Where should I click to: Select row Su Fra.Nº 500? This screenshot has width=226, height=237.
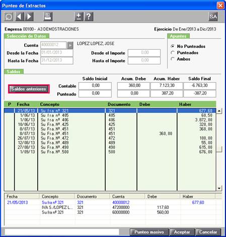(110, 152)
